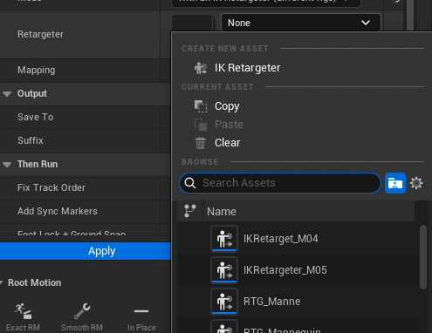This screenshot has width=432, height=333.
Task: Click the Smooth RM wrench tool
Action: pyautogui.click(x=82, y=317)
